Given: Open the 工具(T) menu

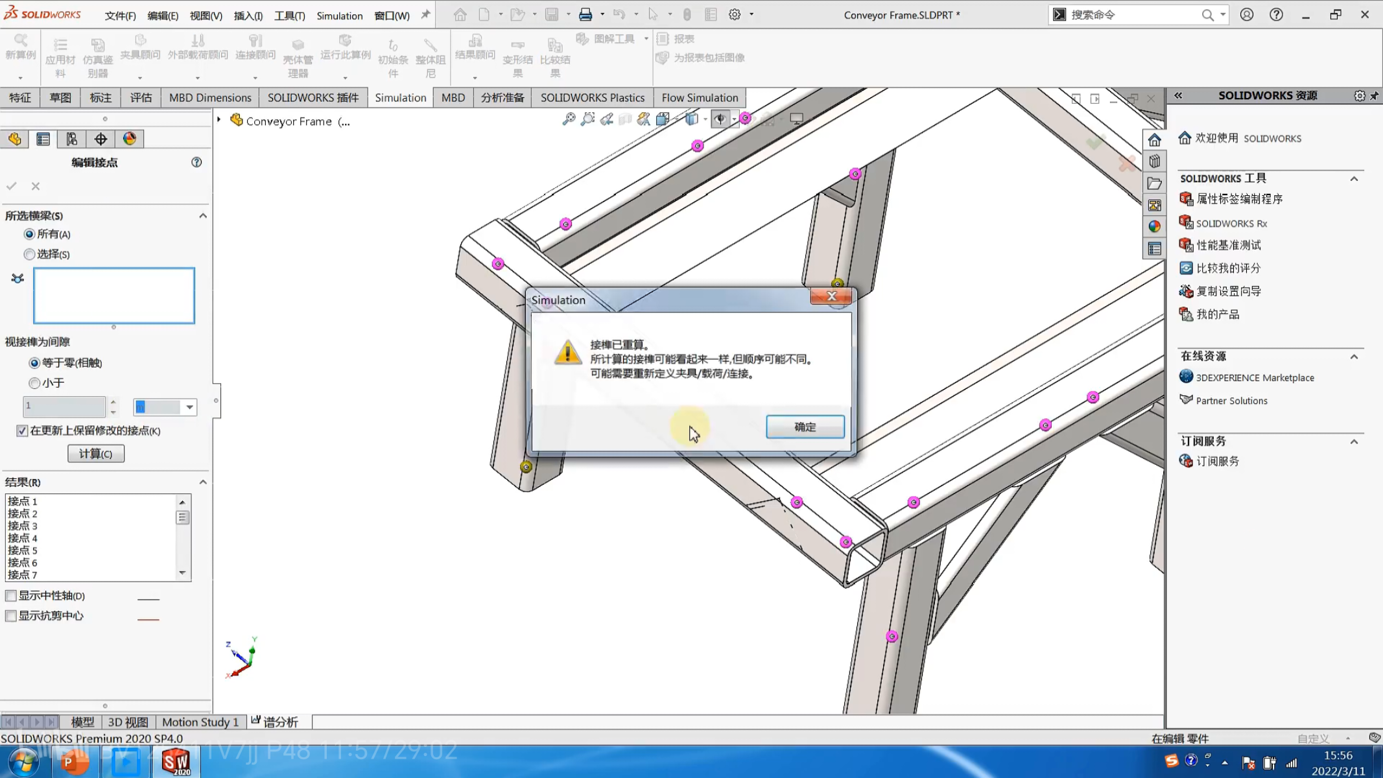Looking at the screenshot, I should (290, 16).
